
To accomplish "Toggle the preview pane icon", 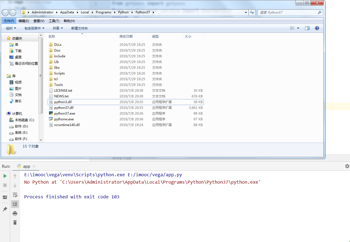I will [307, 28].
